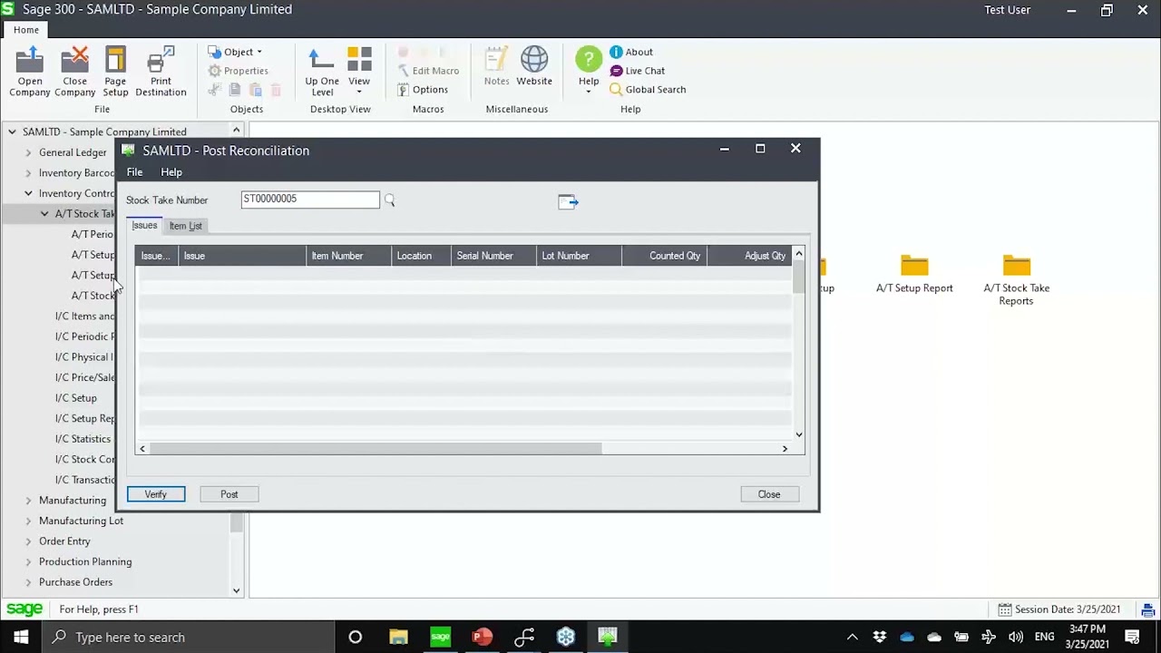The height and width of the screenshot is (653, 1161).
Task: Expand the Purchase Orders tree node
Action: (28, 582)
